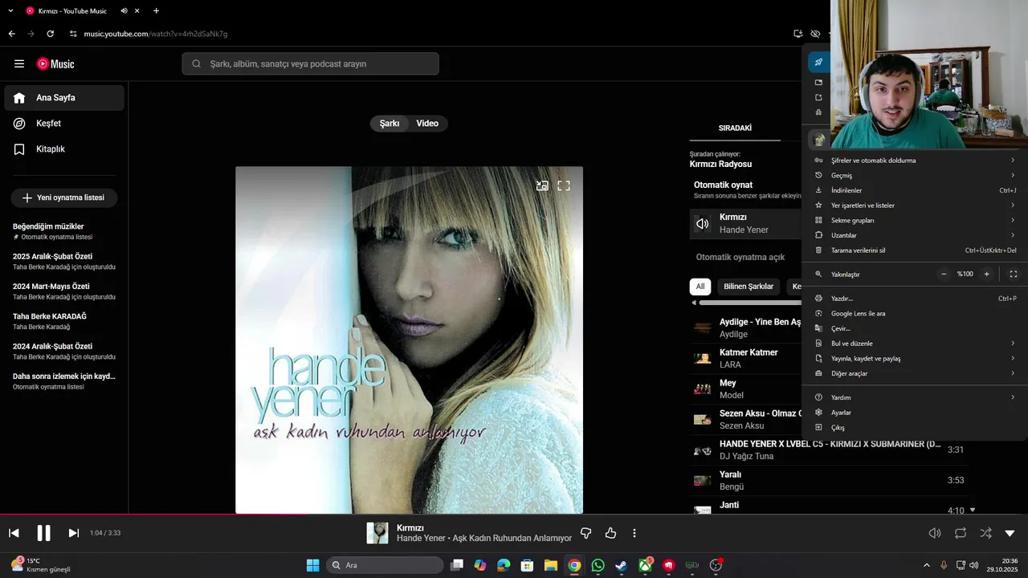
Task: Switch to Şarkı mode
Action: tap(390, 124)
